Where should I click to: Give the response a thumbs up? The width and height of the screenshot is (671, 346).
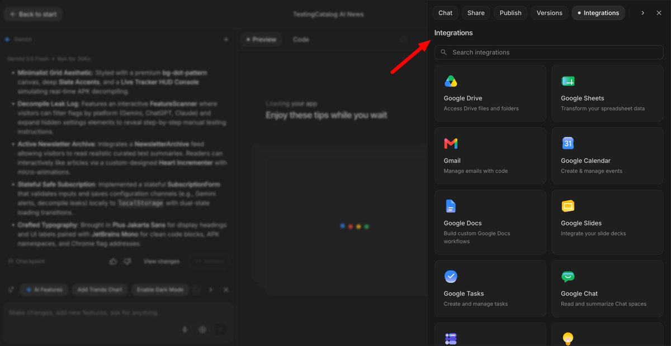click(114, 261)
